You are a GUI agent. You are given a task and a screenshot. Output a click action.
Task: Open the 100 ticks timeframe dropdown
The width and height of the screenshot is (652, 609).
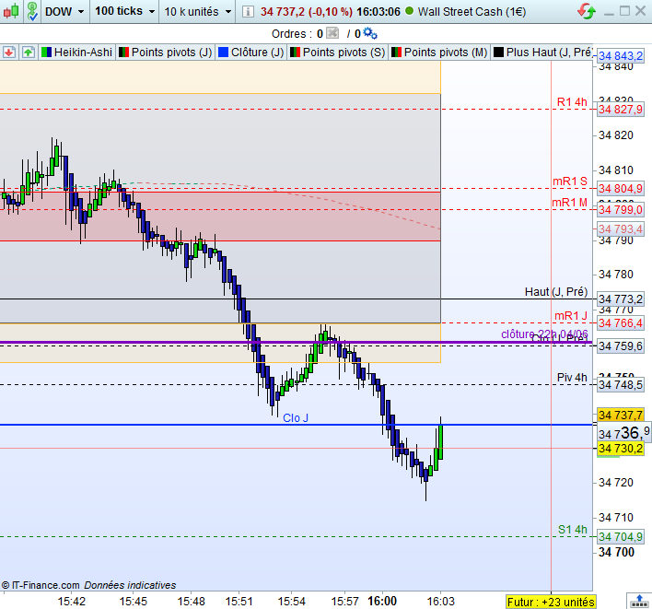click(124, 11)
